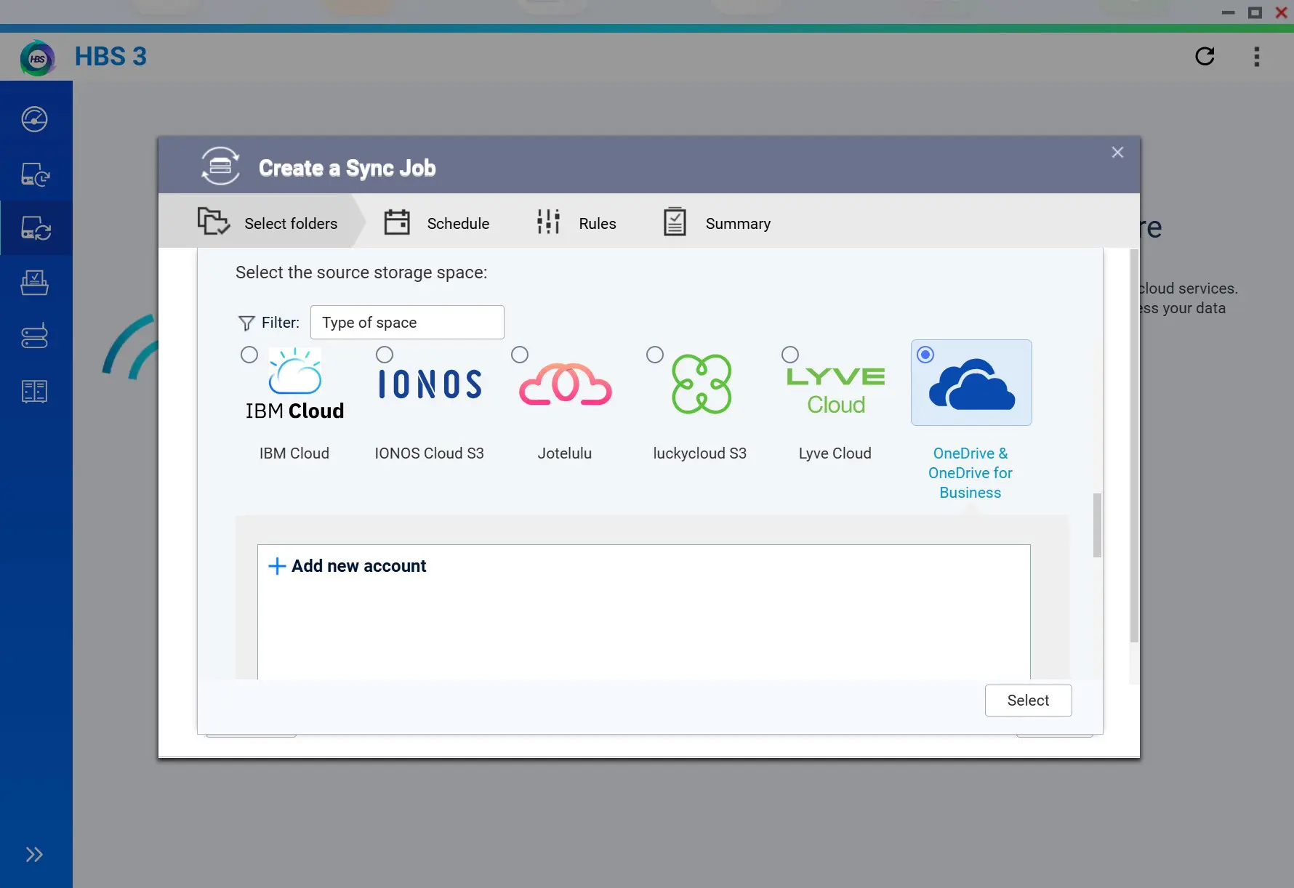Maximize the HBS 3 window
This screenshot has height=888, width=1294.
click(x=1255, y=12)
